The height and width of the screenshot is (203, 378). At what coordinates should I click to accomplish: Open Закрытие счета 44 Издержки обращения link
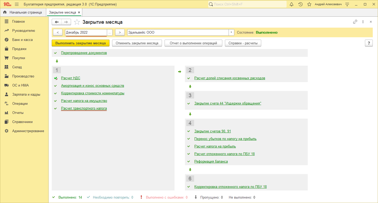(228, 103)
